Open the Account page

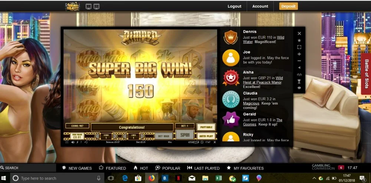(x=260, y=6)
